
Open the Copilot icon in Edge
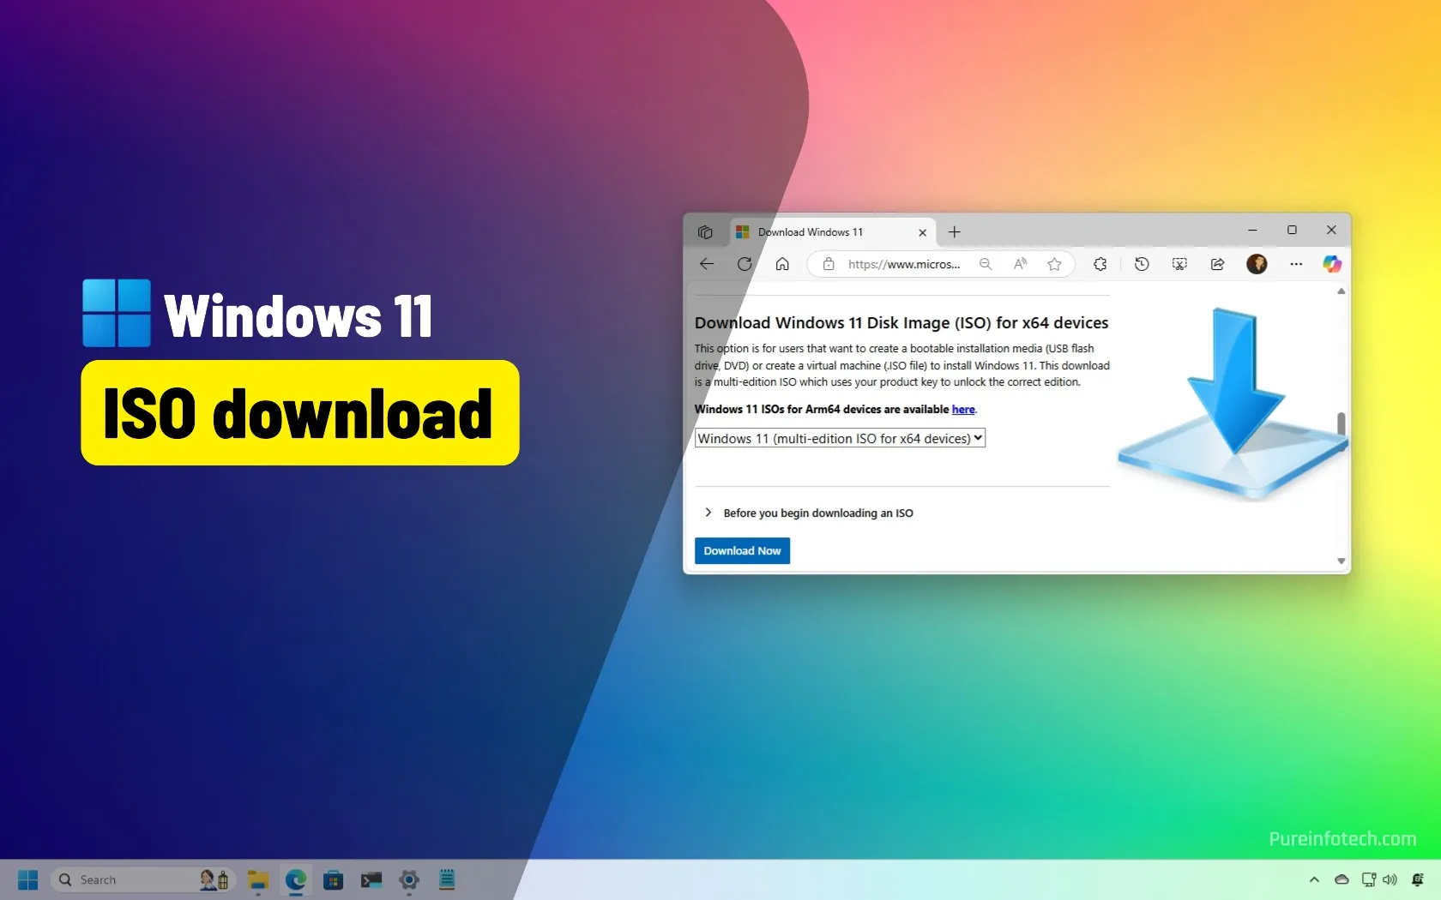point(1332,264)
